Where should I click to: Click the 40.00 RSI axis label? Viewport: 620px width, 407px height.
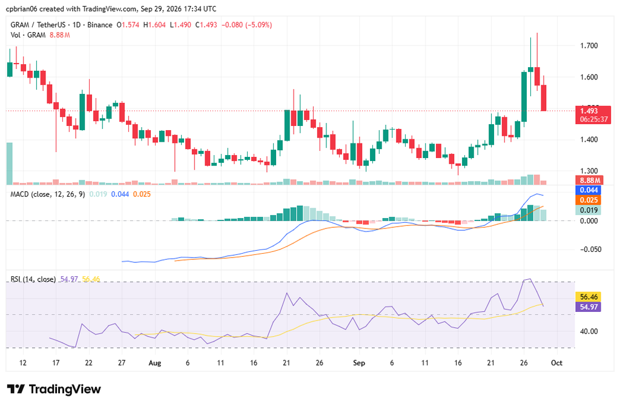pos(589,331)
